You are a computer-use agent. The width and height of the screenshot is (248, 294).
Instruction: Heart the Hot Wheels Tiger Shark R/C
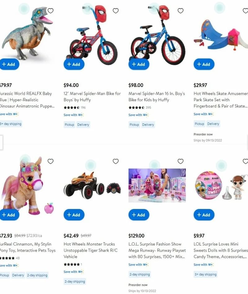(x=116, y=161)
